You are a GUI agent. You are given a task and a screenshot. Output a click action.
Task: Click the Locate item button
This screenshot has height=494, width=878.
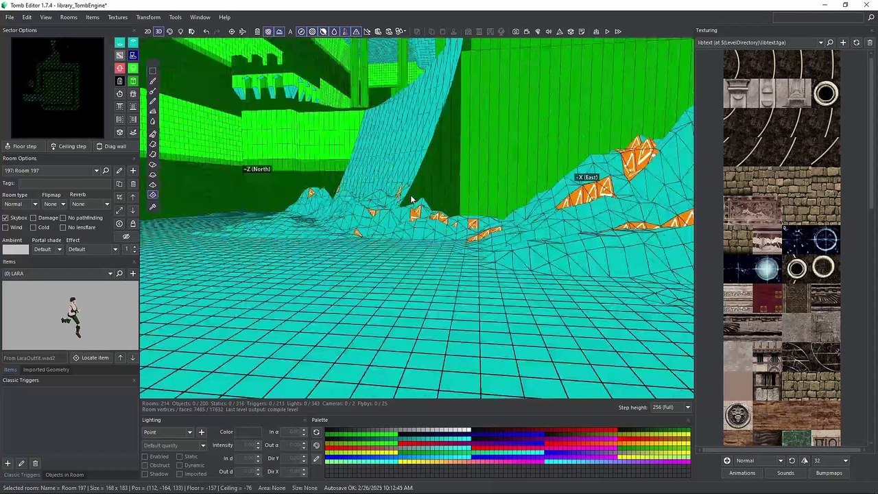coord(91,357)
